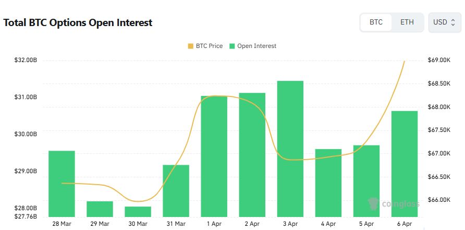Select the 30 Mar open interest bar
Screen dimensions: 465x230
138,211
